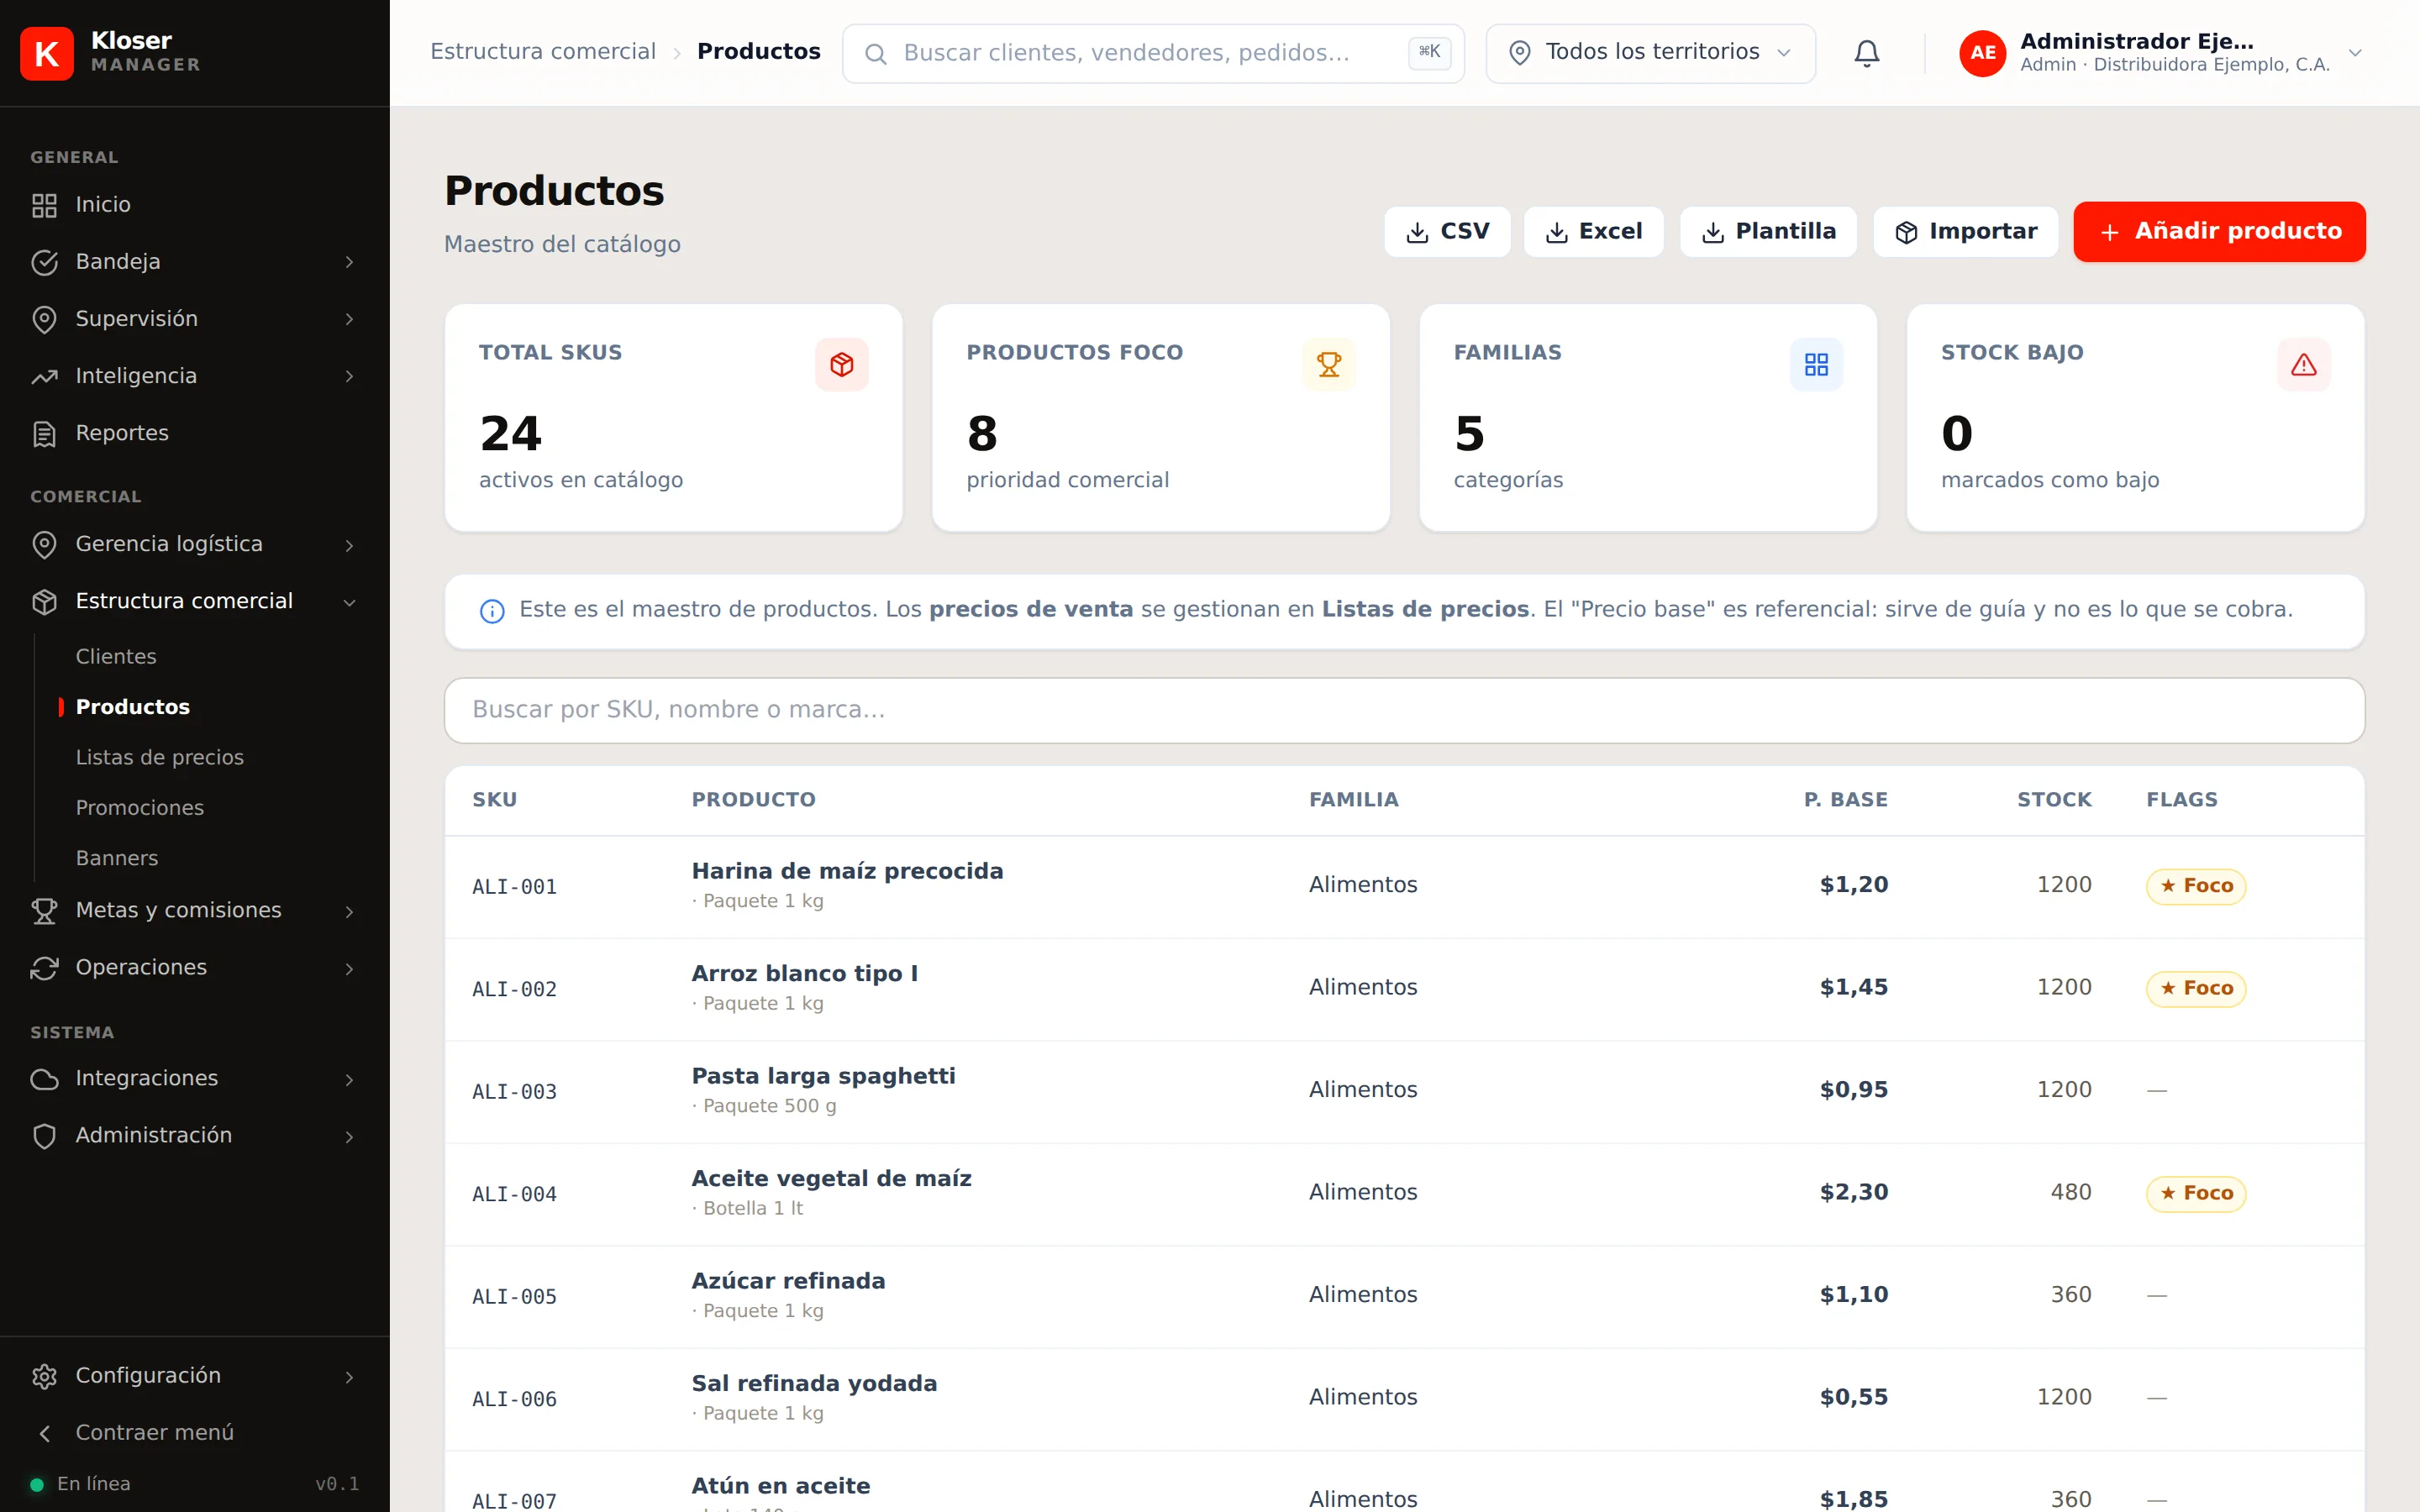Expand the Bandeja menu chevron

click(349, 262)
